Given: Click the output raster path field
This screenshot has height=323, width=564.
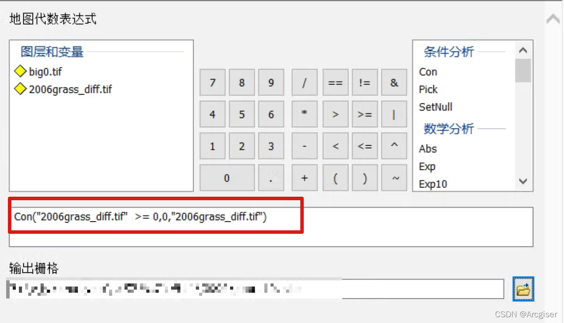Looking at the screenshot, I should (x=255, y=289).
